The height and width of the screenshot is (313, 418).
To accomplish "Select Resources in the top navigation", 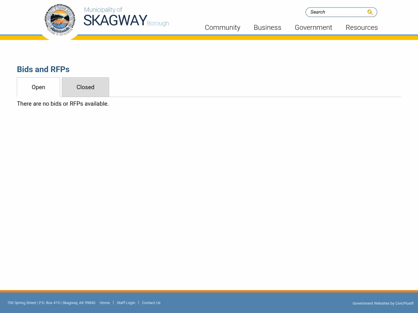I will pyautogui.click(x=362, y=27).
